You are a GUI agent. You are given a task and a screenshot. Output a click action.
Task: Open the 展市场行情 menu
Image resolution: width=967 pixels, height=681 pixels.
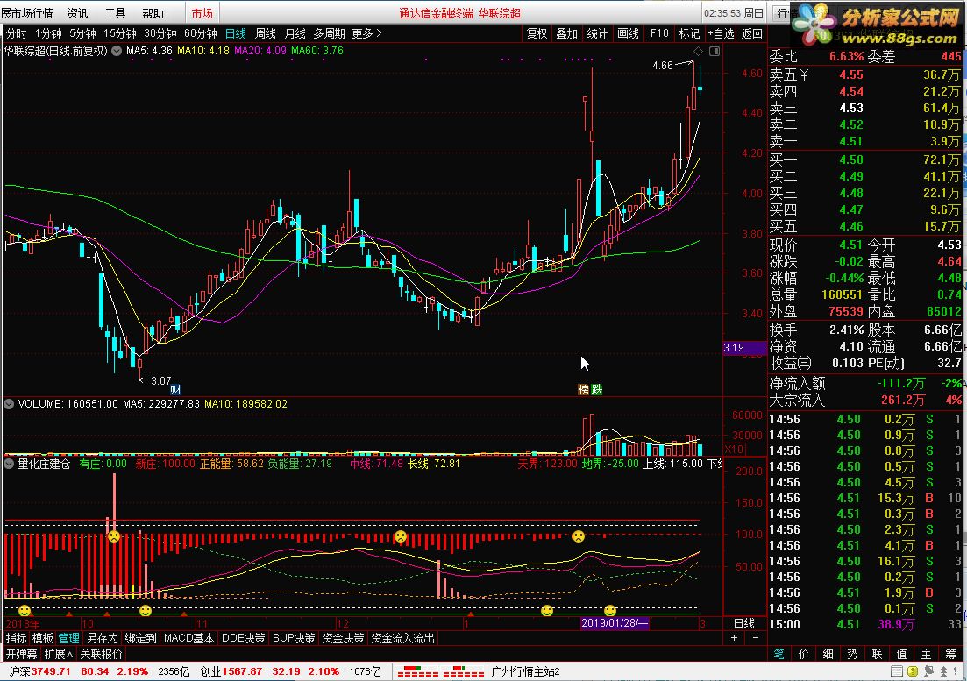(26, 13)
